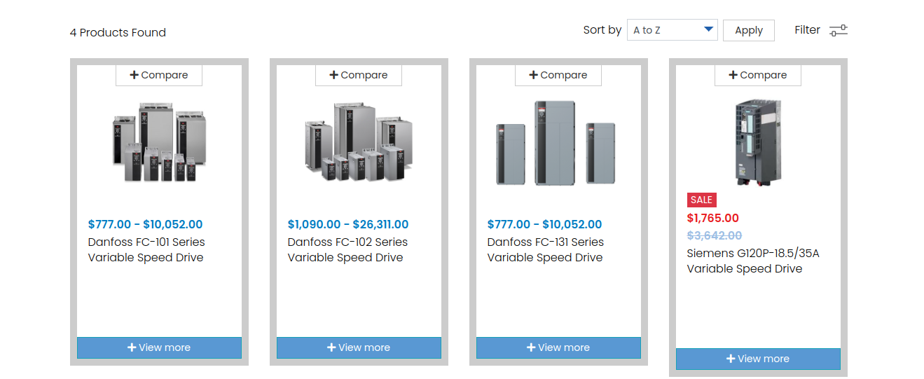Open Siemens G120P product image
Image resolution: width=924 pixels, height=379 pixels.
[758, 142]
